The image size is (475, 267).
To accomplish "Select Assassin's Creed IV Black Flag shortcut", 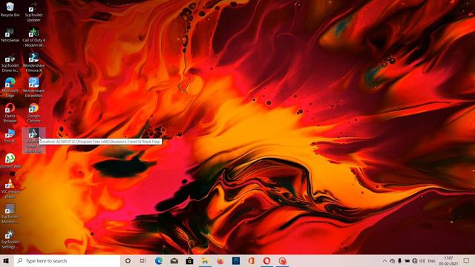I will click(x=33, y=140).
